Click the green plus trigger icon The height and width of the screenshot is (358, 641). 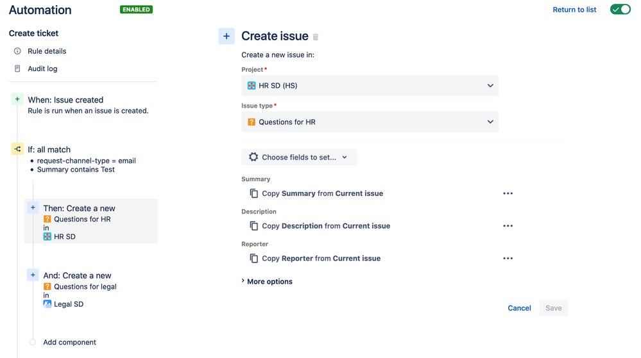click(x=17, y=99)
